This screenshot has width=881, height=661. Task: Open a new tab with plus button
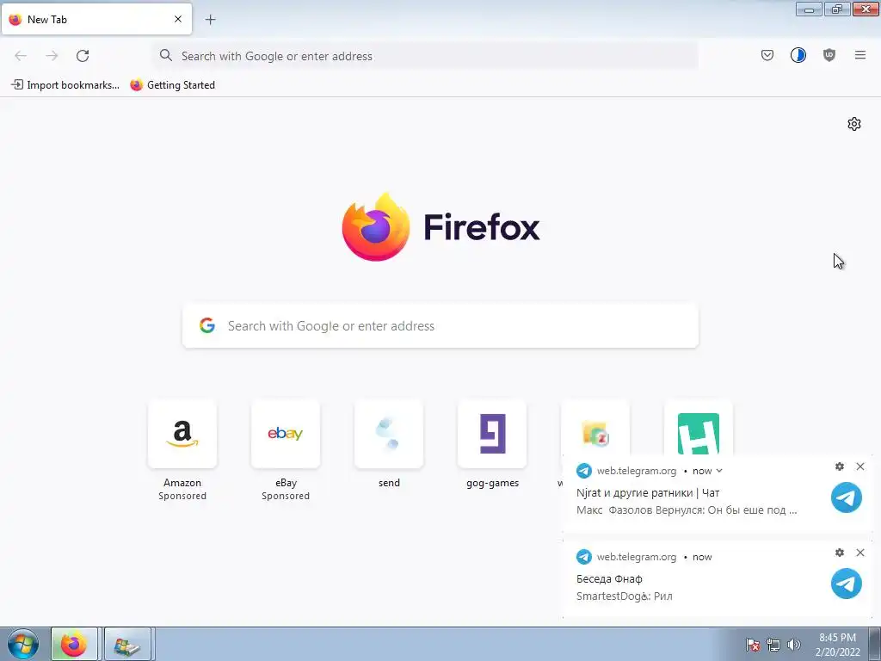coord(210,20)
